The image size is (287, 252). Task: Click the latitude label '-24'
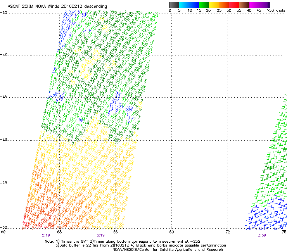pyautogui.click(x=3, y=97)
